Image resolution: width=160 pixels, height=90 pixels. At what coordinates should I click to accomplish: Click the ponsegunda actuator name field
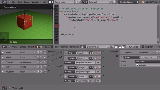point(149,57)
